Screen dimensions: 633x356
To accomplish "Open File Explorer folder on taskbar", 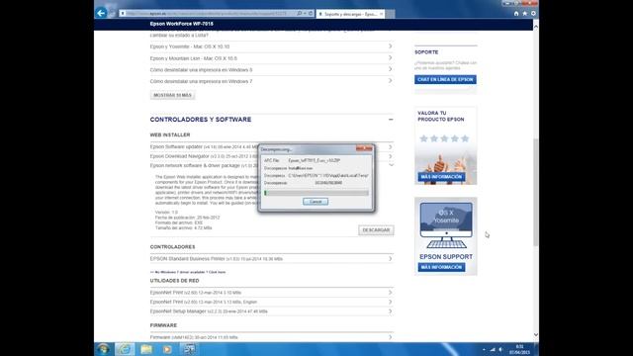I will [x=146, y=349].
